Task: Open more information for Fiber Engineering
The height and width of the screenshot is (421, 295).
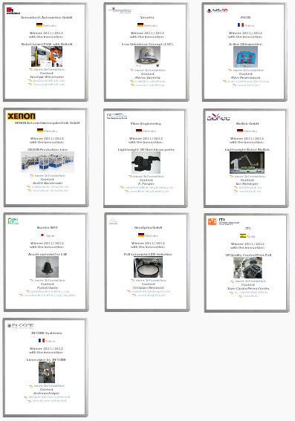Action: [149, 177]
